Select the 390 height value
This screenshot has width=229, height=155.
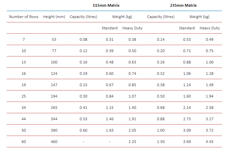point(54,130)
